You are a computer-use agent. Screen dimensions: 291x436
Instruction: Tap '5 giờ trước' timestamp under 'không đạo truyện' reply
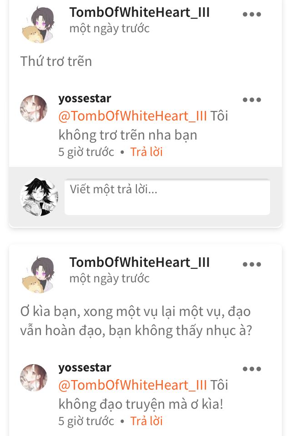click(86, 421)
